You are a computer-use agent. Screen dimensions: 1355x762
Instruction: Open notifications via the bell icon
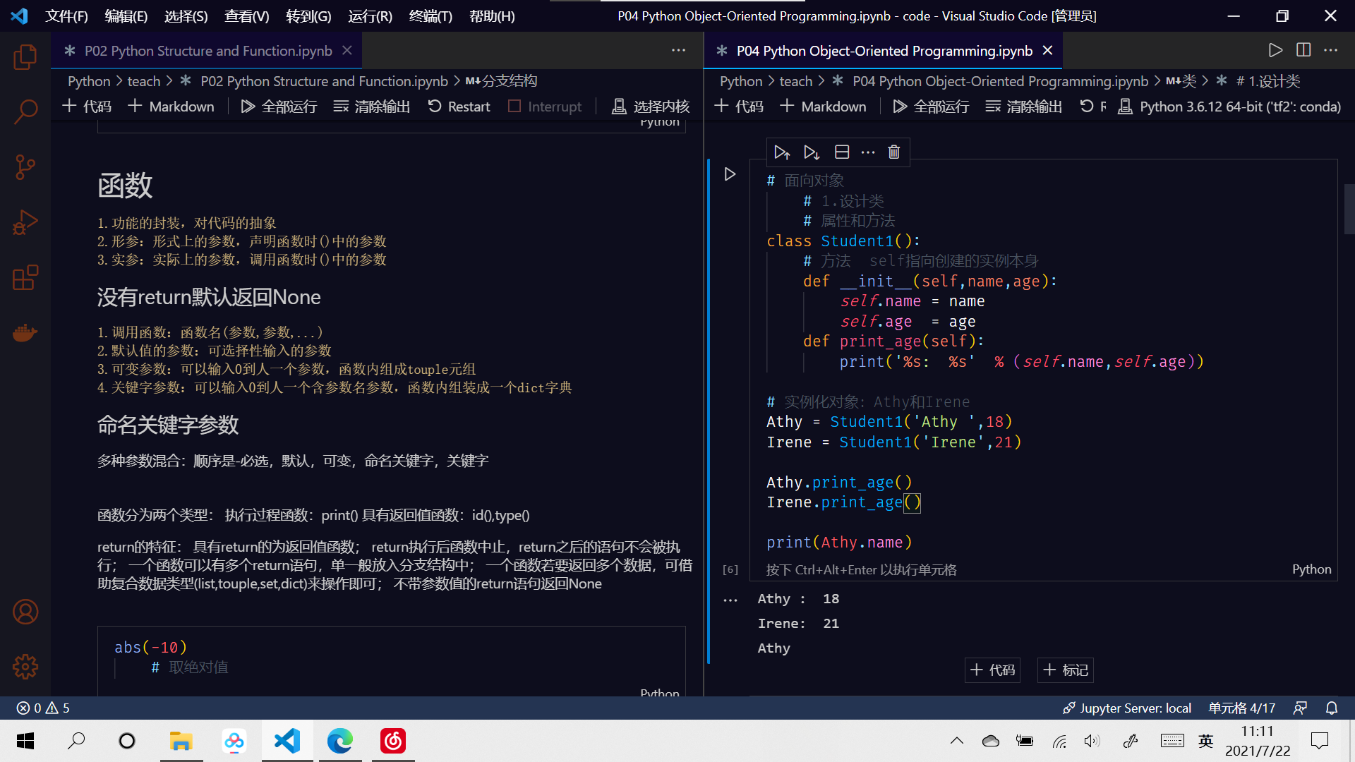1330,708
